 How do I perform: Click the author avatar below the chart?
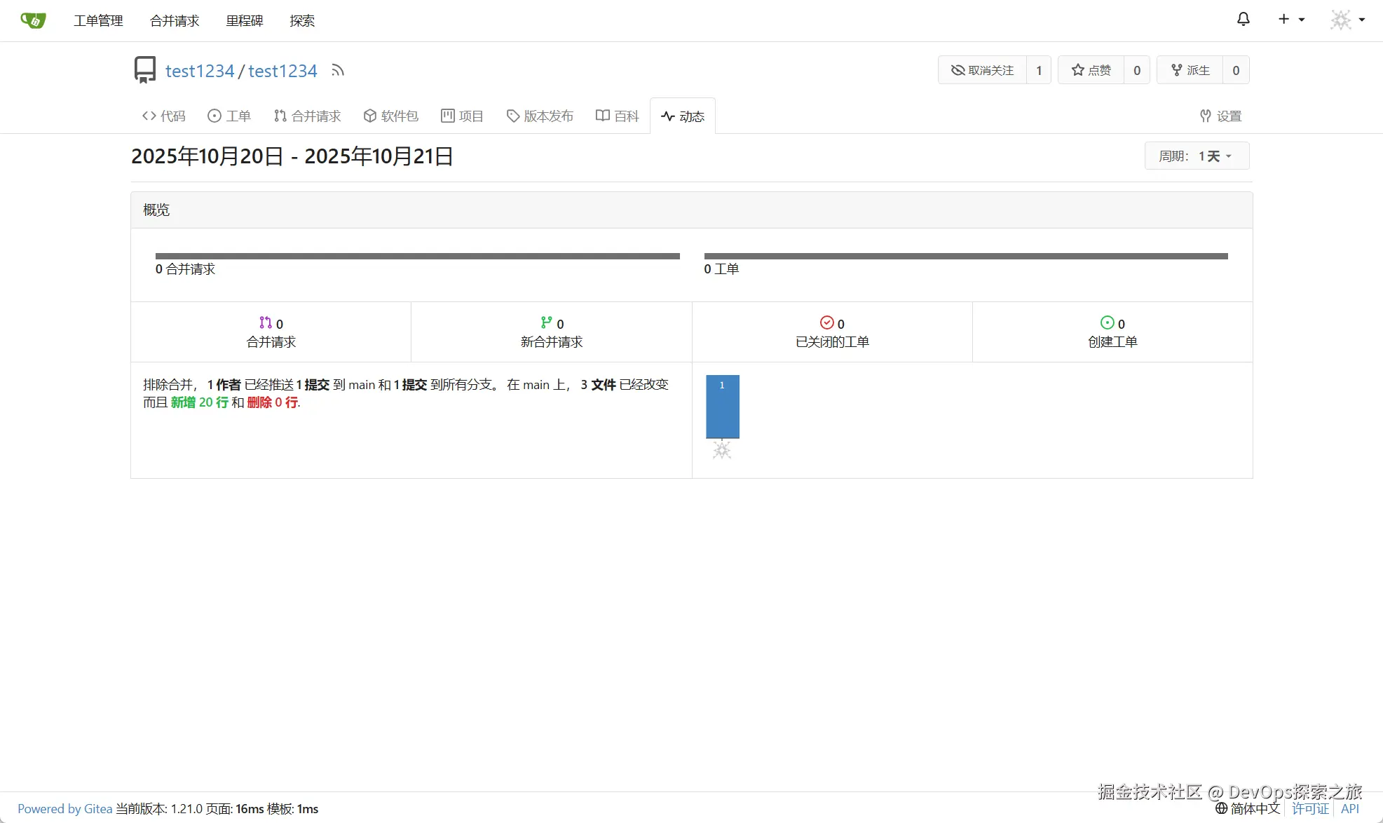pos(722,450)
